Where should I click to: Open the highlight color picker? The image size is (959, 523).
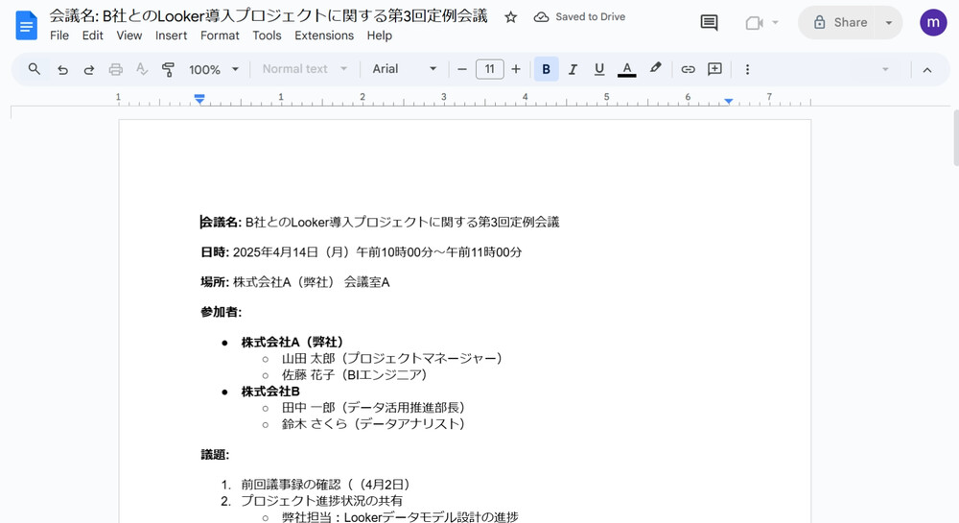click(655, 68)
